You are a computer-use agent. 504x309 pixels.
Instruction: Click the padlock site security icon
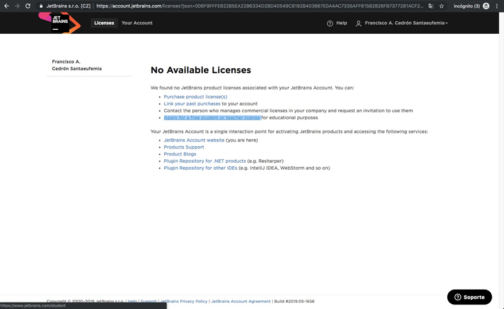tap(41, 6)
